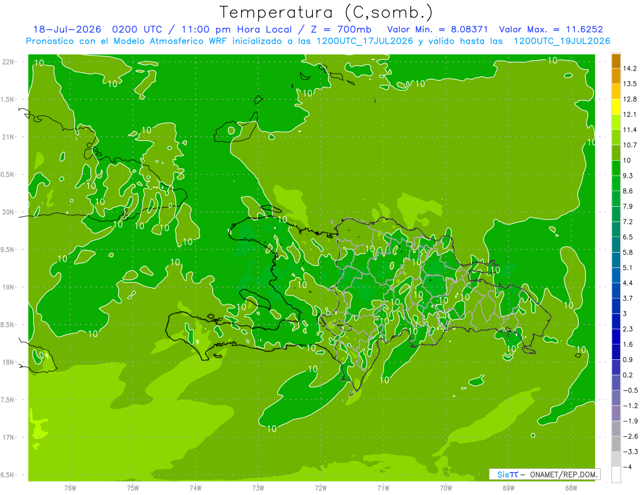Image resolution: width=641 pixels, height=495 pixels.
Task: Click the '69W' longitude label
Action: pos(509,488)
